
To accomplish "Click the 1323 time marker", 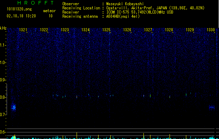I will (65, 30).
